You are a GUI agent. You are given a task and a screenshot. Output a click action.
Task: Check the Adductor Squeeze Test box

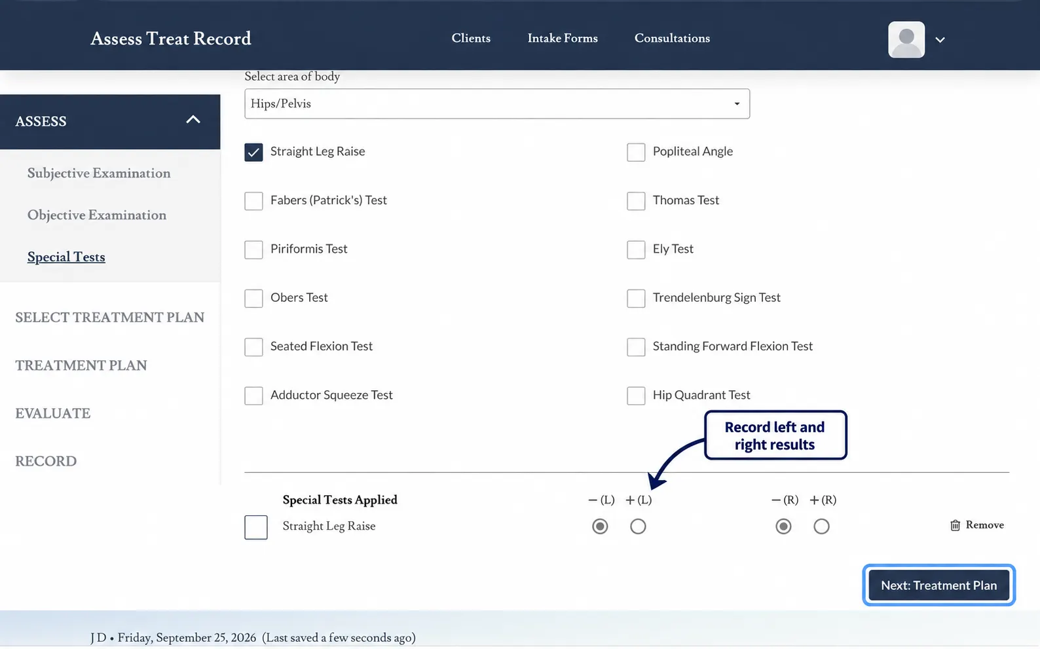point(253,396)
